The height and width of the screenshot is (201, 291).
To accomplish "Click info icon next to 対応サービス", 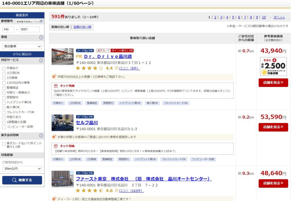I will point(41,60).
